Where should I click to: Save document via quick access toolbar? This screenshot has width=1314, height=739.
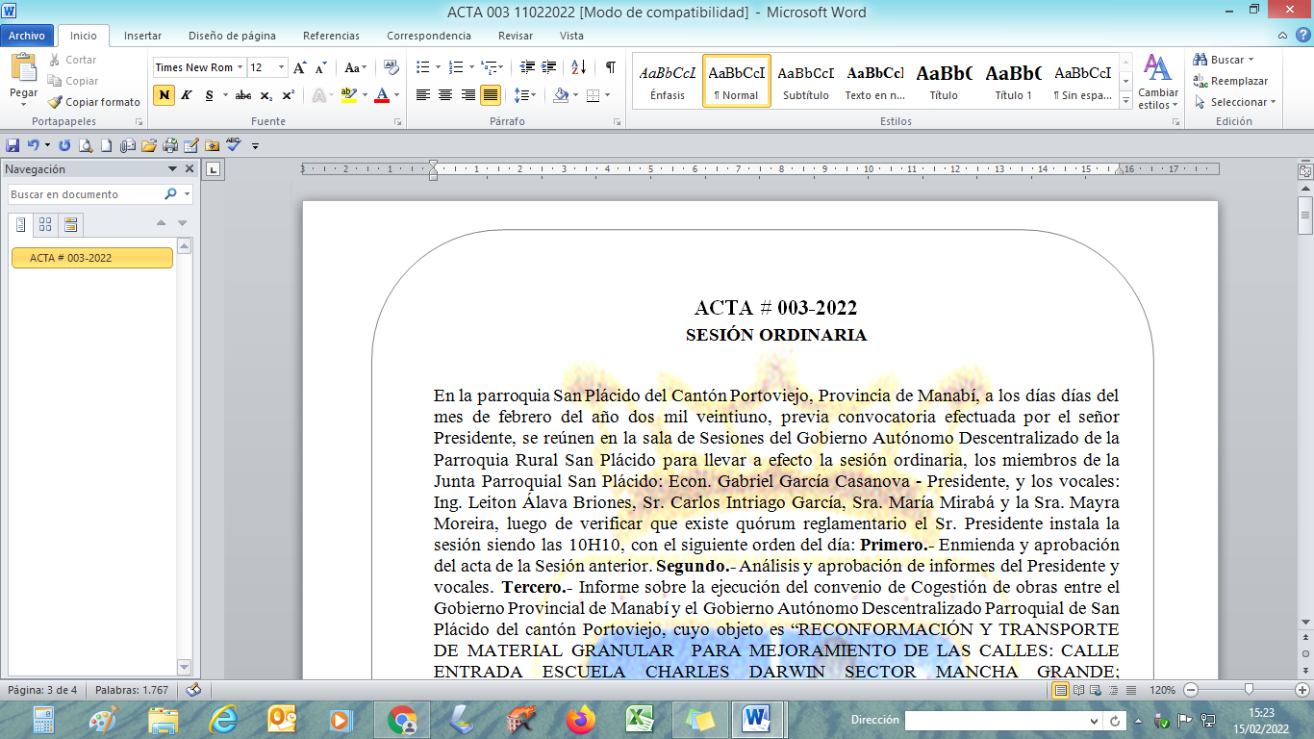[x=13, y=145]
